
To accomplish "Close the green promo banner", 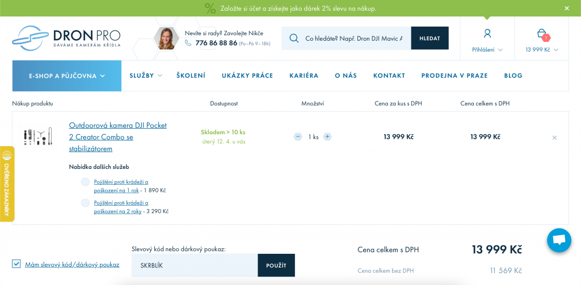I will tap(567, 8).
